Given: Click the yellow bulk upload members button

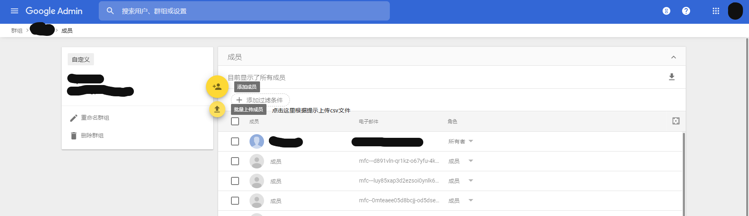Looking at the screenshot, I should (217, 109).
